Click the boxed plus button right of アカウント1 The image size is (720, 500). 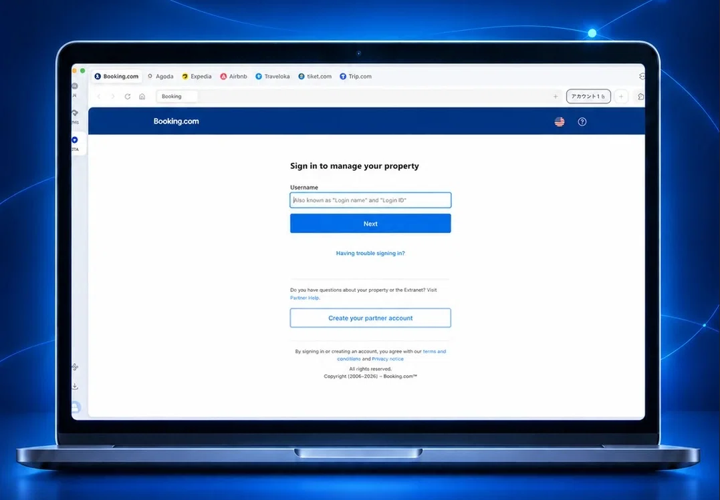[621, 96]
